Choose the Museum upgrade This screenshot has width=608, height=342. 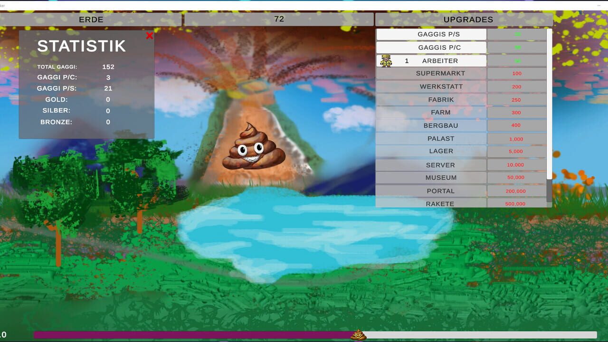431,178
